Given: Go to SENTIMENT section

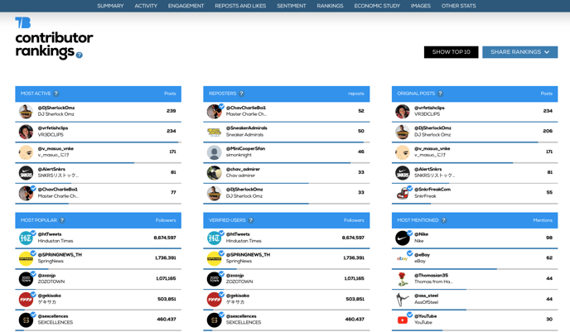Looking at the screenshot, I should [291, 6].
